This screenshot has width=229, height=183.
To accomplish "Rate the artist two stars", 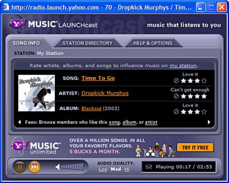I will coord(190,96).
